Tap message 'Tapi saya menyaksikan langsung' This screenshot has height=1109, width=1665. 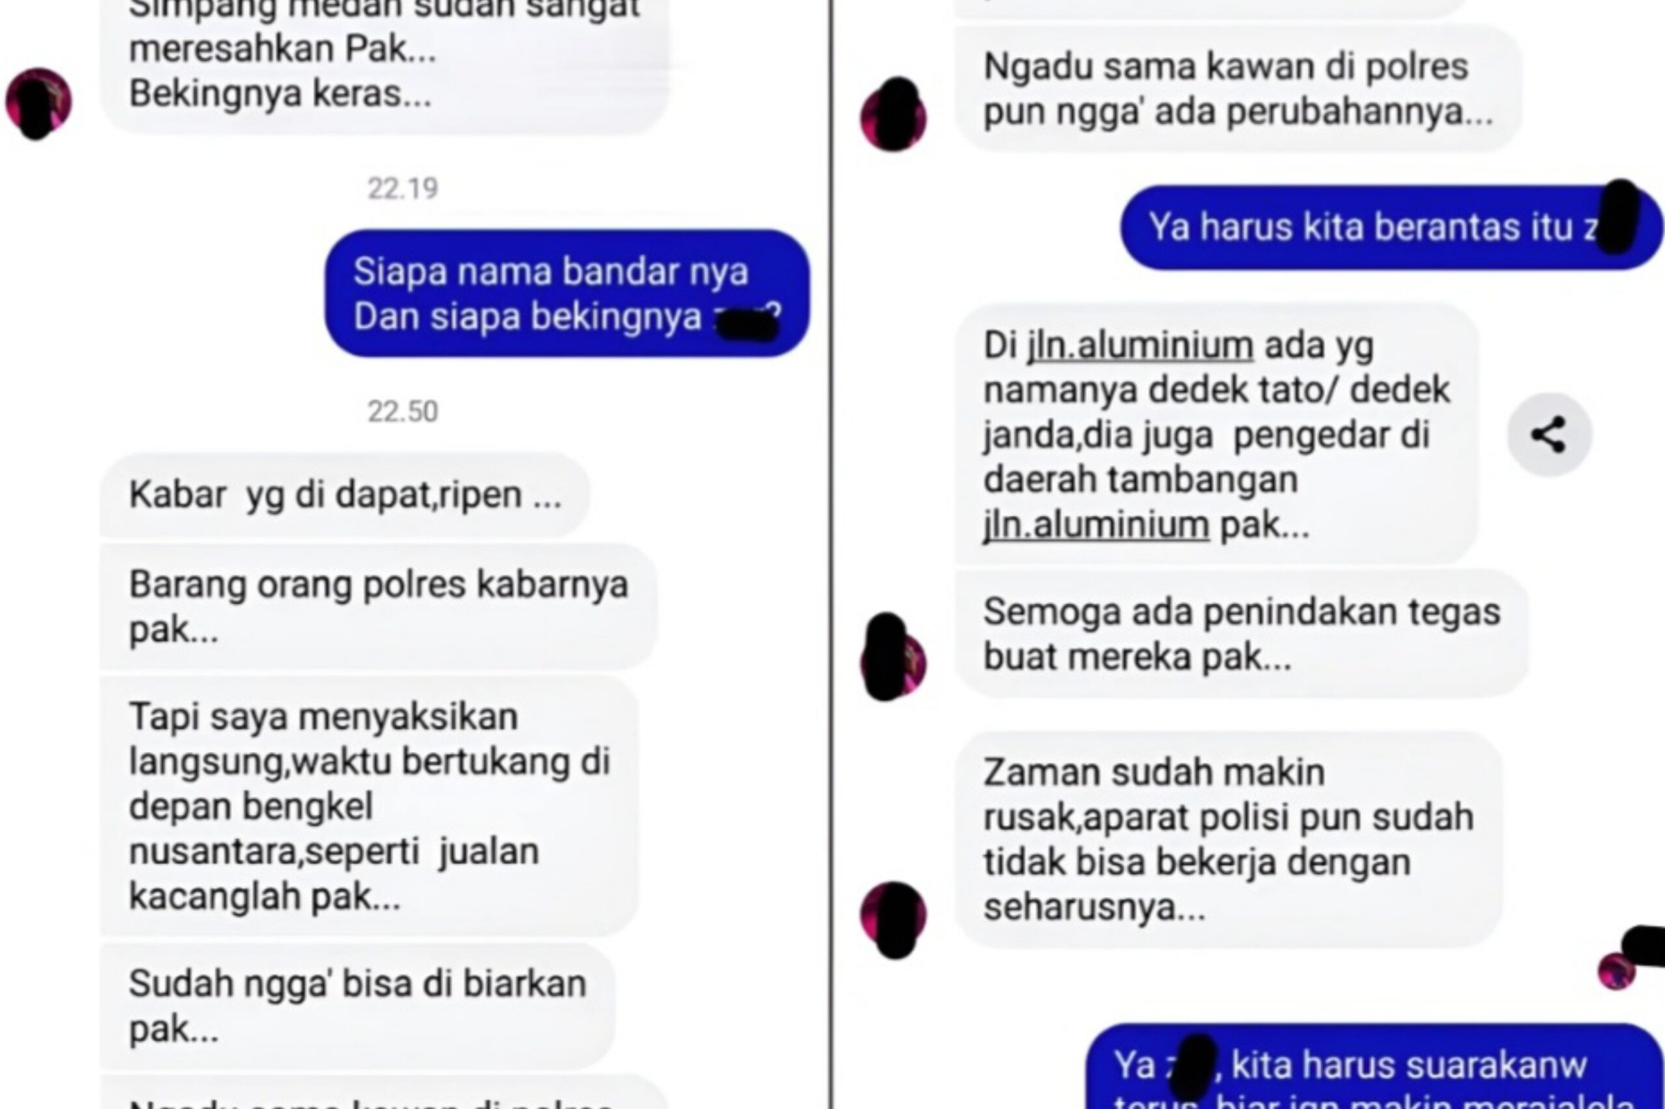[x=369, y=806]
